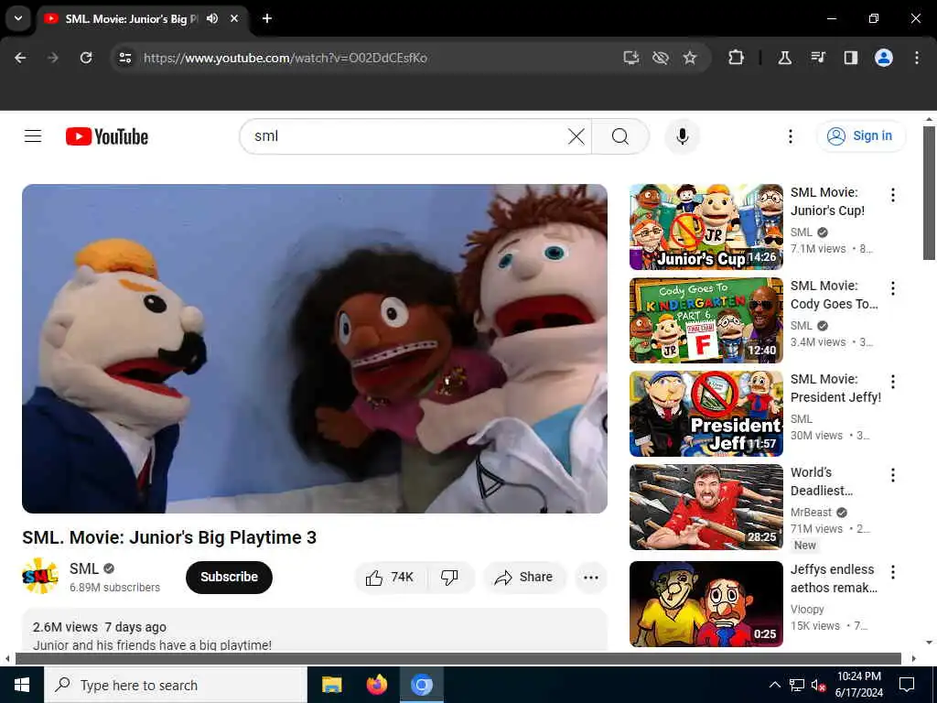Open Chrome Labs flask icon

[x=784, y=58]
